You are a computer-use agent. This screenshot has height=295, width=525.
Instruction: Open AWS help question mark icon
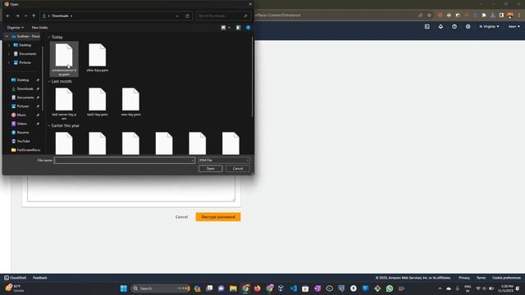(454, 26)
